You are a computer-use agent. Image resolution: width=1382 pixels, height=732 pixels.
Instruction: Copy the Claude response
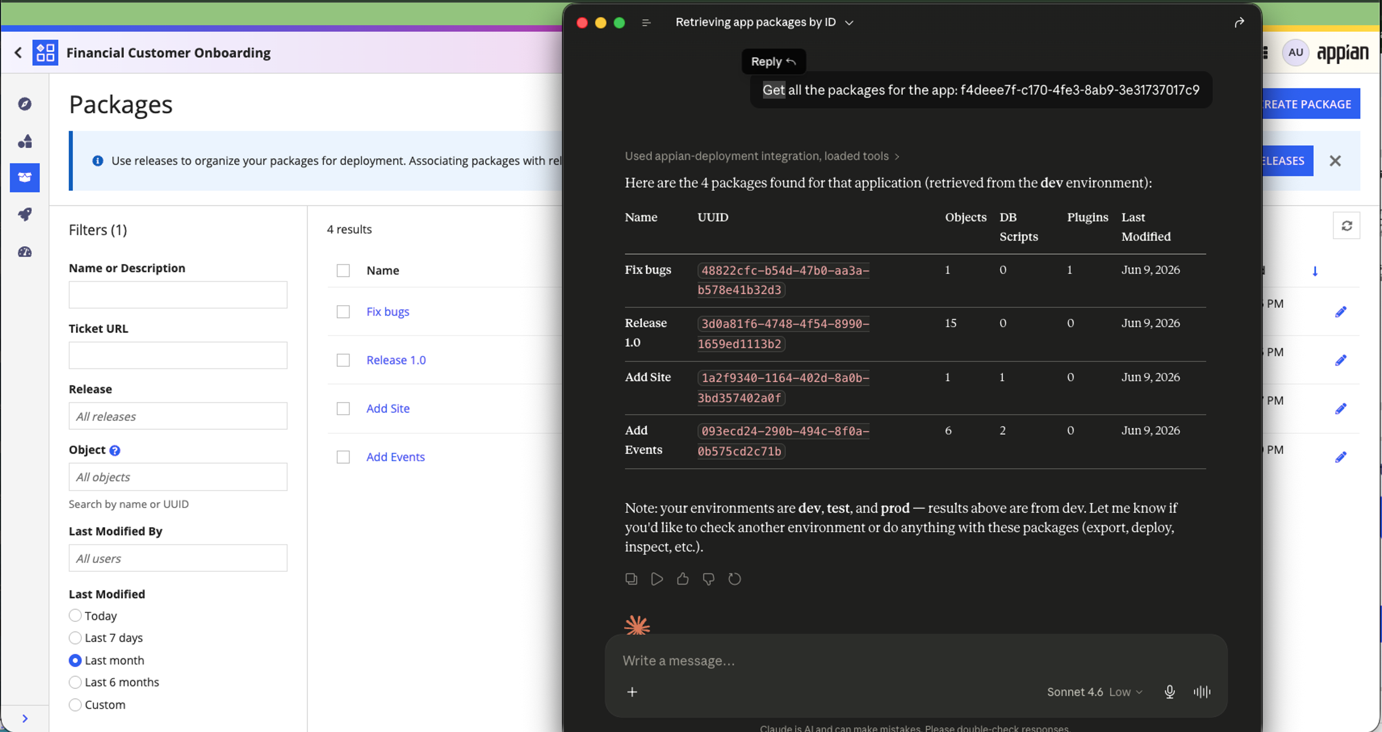pos(631,579)
